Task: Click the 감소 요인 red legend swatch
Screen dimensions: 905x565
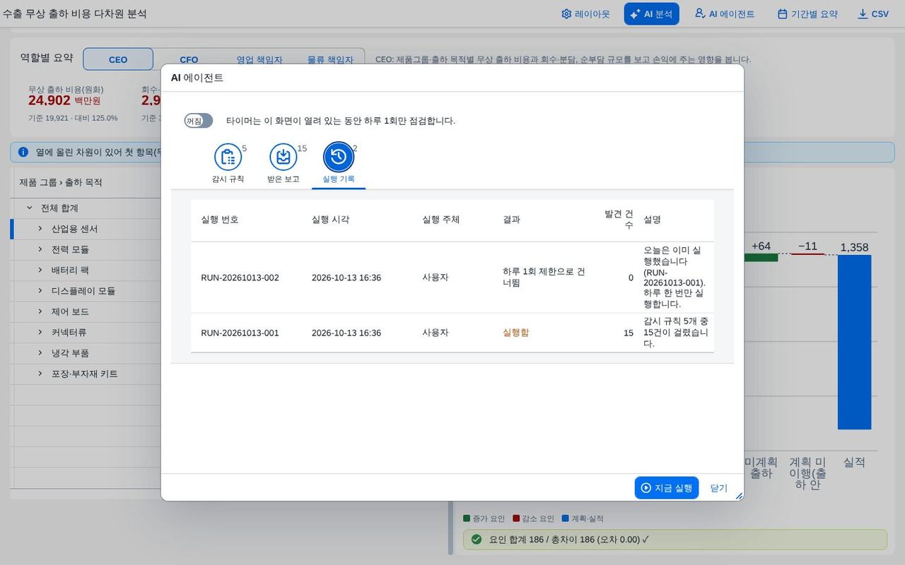Action: pyautogui.click(x=516, y=518)
